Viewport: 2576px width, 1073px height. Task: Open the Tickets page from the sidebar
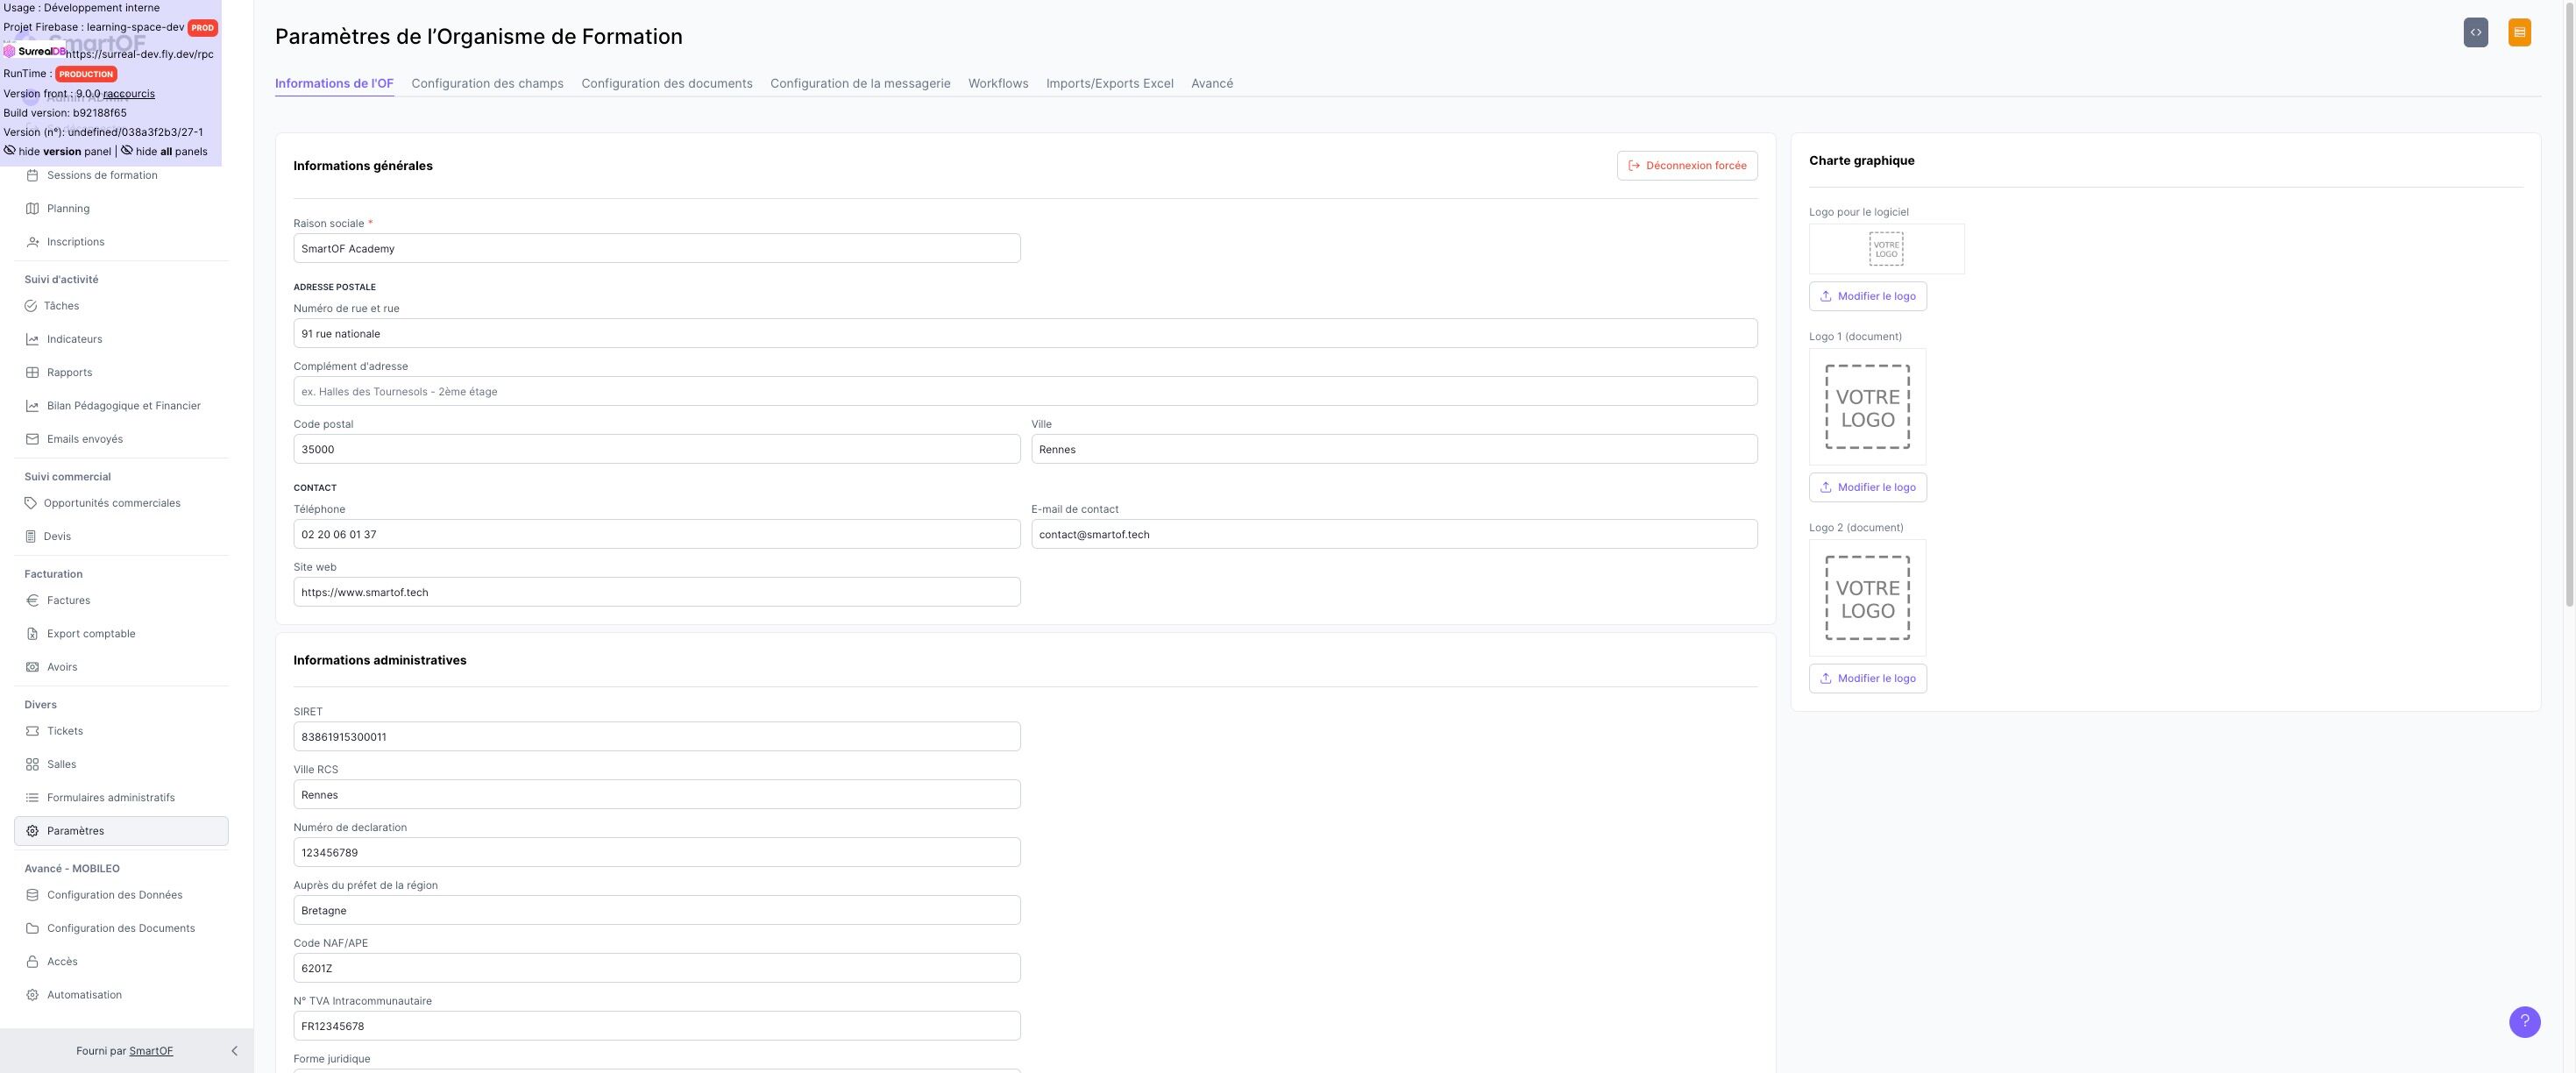(64, 731)
